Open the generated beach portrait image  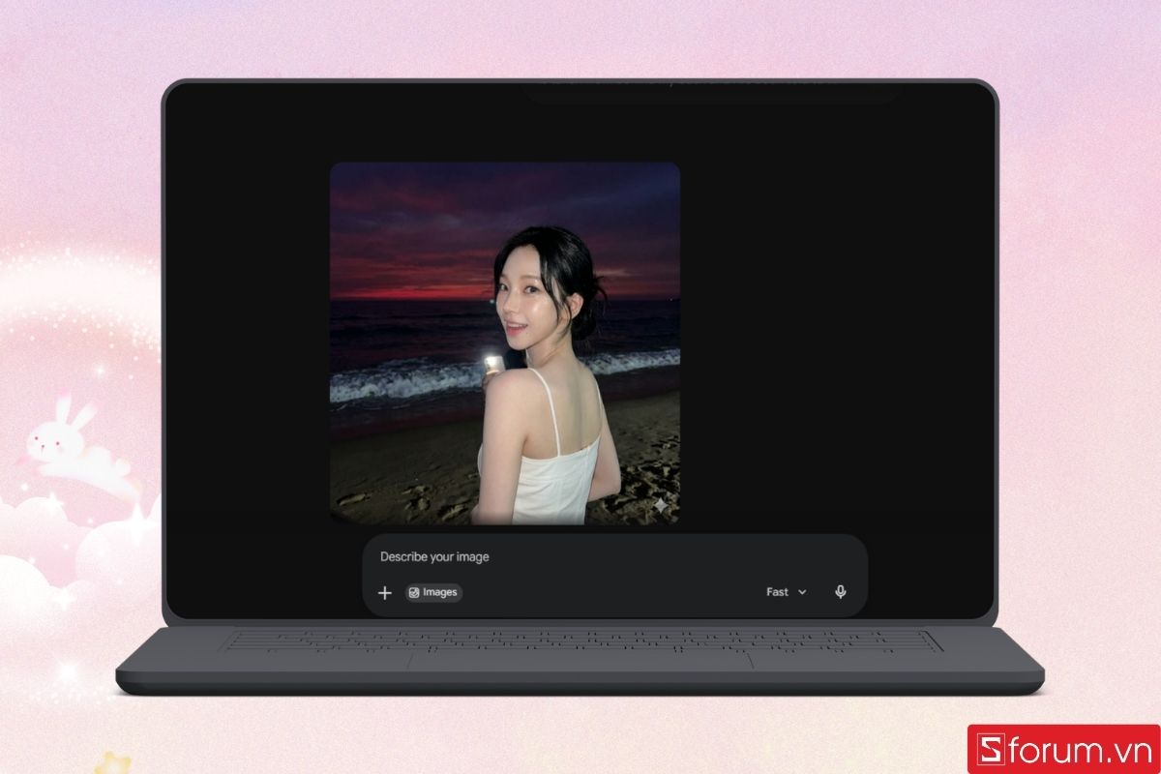[x=505, y=343]
